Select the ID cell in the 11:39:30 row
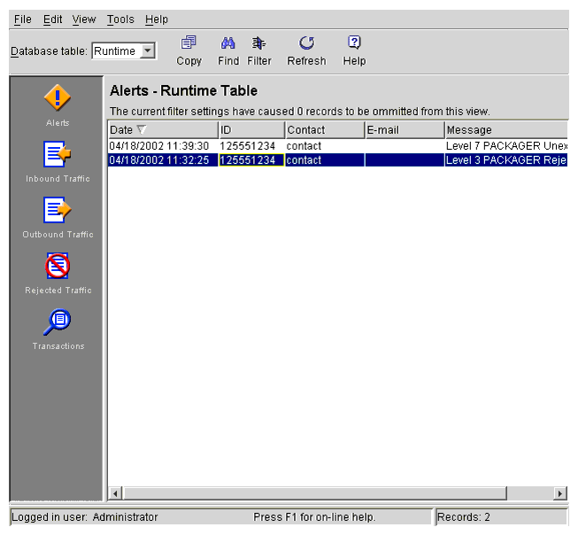Image resolution: width=578 pixels, height=535 pixels. point(251,146)
